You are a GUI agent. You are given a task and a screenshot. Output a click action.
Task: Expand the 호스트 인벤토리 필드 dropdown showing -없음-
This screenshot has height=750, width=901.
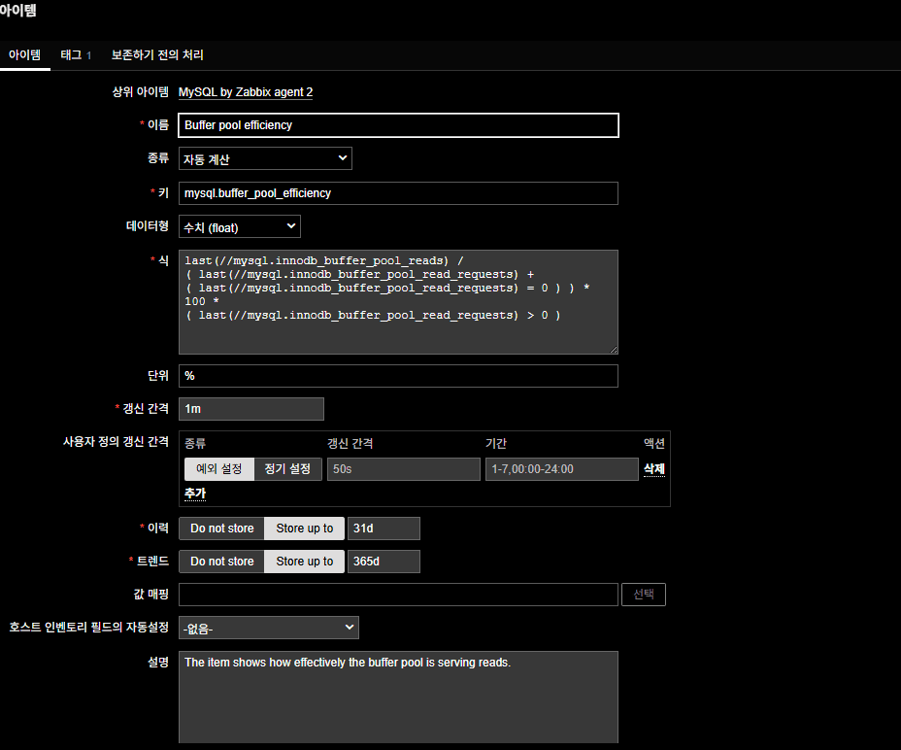[268, 628]
